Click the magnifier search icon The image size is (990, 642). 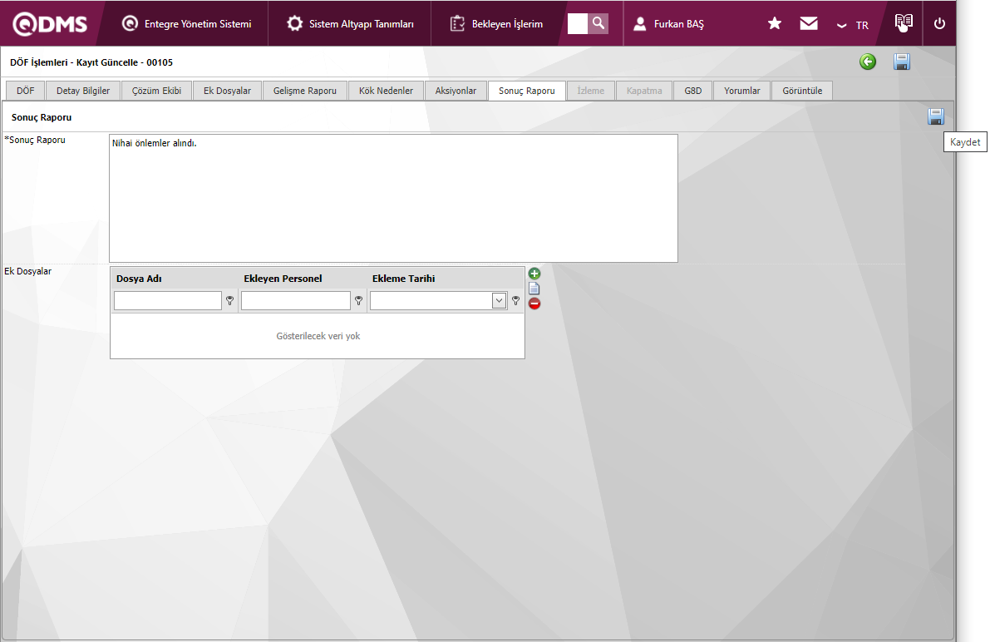pos(598,23)
